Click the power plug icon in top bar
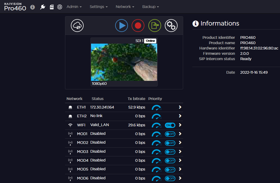This screenshot has height=183, width=280. click(42, 7)
